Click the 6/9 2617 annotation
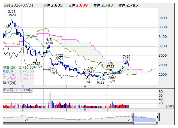 90,70
